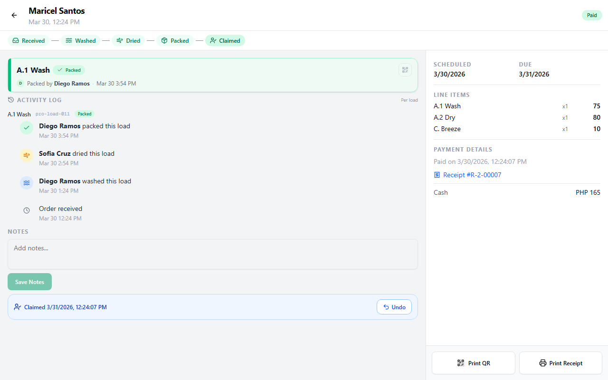The height and width of the screenshot is (380, 608).
Task: Select the Received status step
Action: tap(28, 41)
